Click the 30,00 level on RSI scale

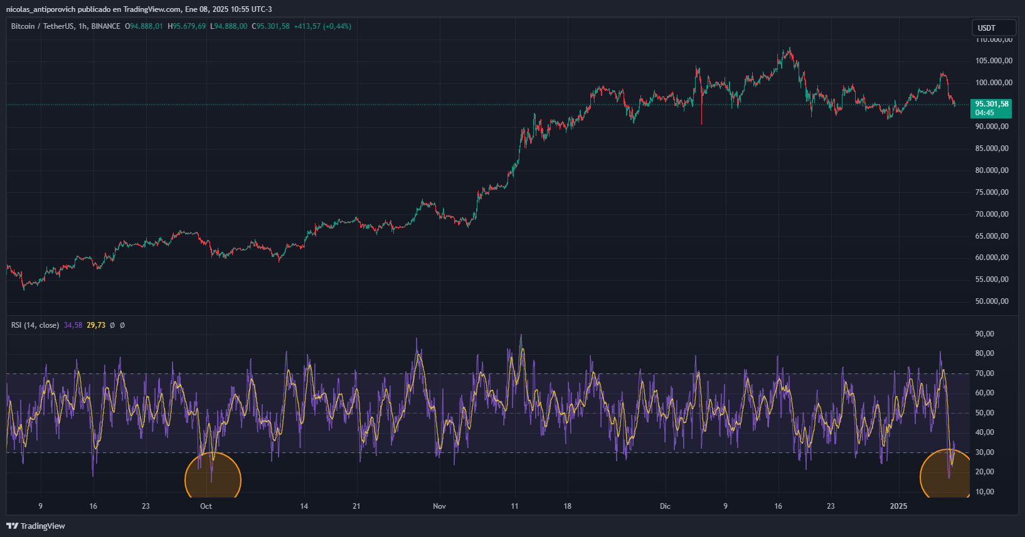point(984,452)
